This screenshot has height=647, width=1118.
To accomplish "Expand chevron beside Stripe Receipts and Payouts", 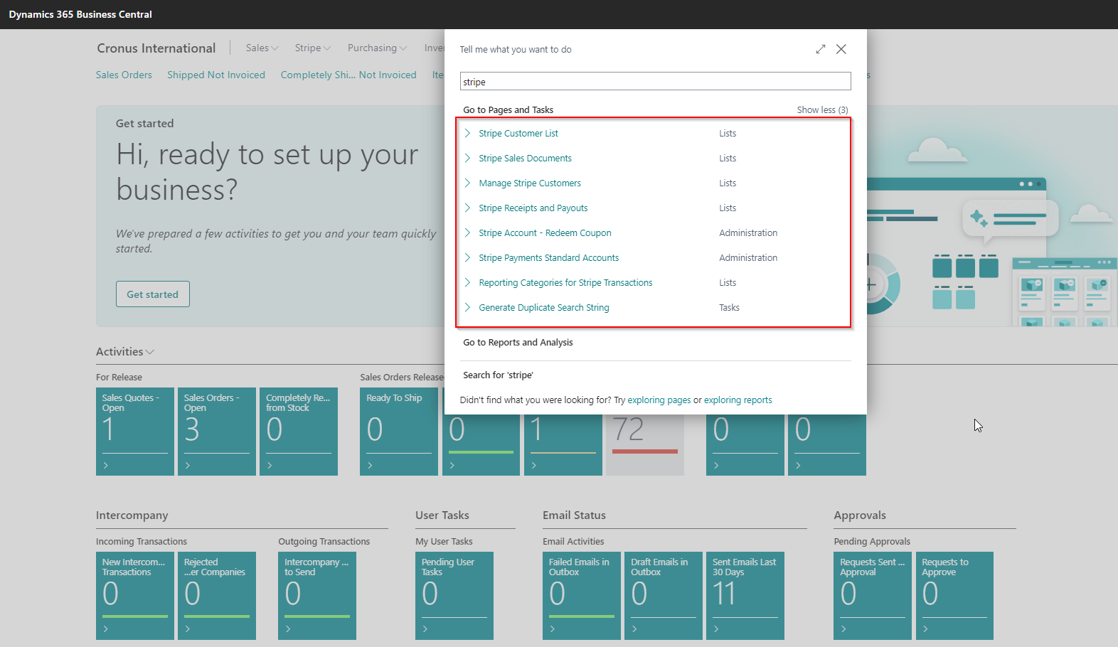I will coord(467,208).
